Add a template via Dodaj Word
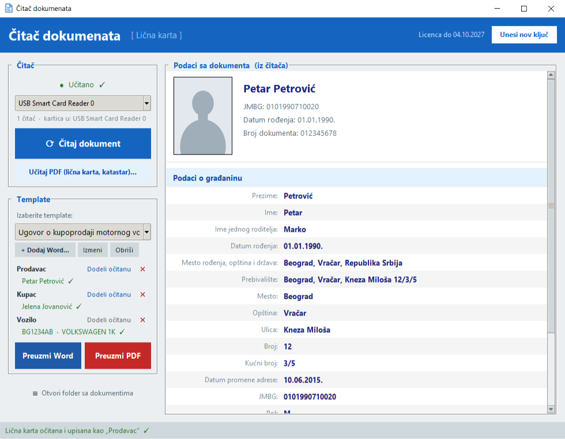Image resolution: width=565 pixels, height=439 pixels. coord(45,250)
